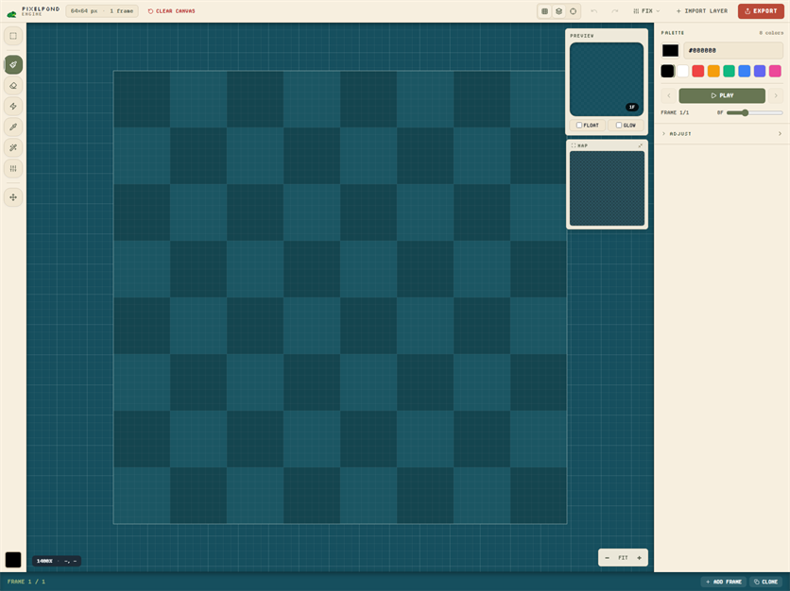Toggle the grid view icon

point(544,11)
